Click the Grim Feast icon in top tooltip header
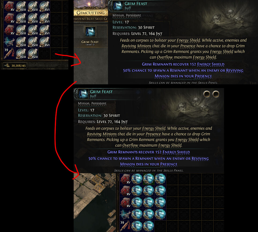Image resolution: width=258 pixels, height=232 pixels. 118,6
